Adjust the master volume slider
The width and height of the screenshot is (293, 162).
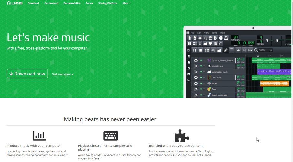[x=271, y=40]
